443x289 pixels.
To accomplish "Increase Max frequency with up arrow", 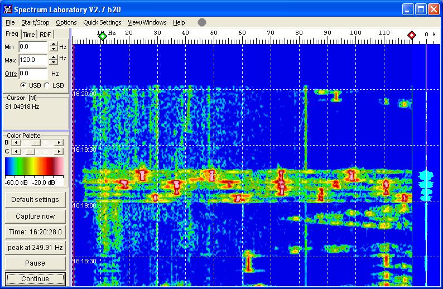I will click(53, 57).
